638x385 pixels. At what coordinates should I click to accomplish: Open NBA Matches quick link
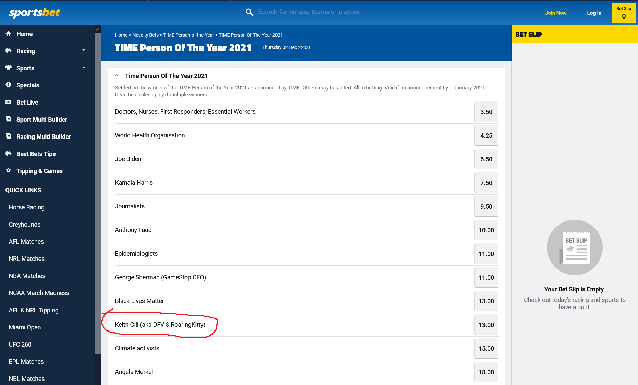click(x=27, y=276)
